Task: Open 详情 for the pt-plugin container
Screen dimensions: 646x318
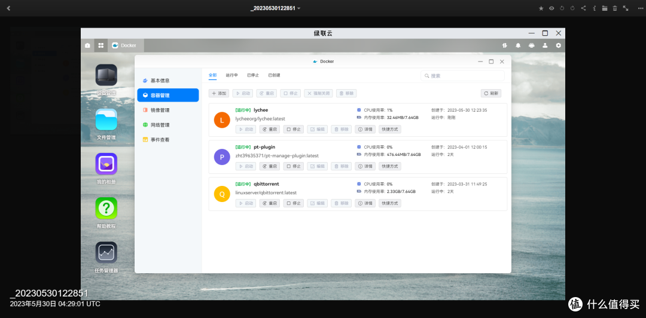Action: [x=365, y=166]
